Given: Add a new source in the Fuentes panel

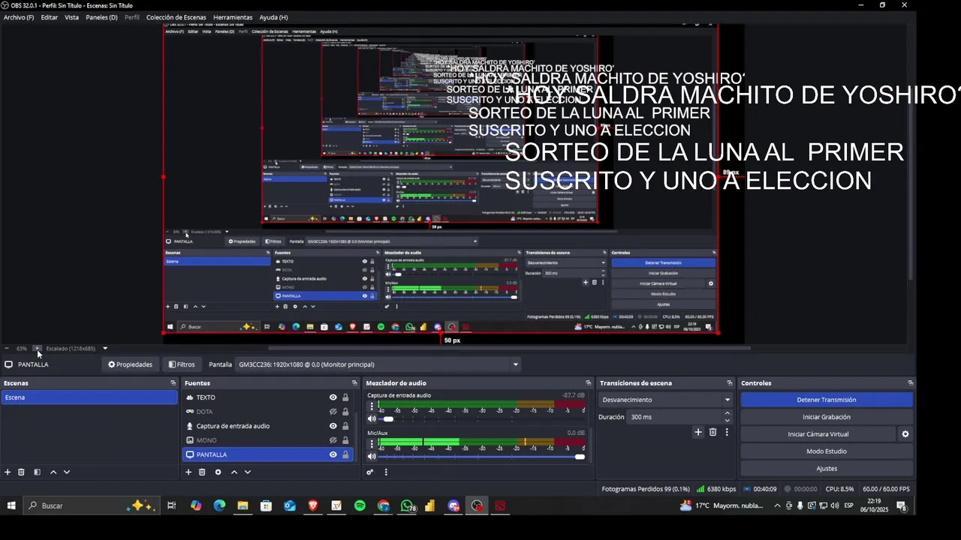Looking at the screenshot, I should coord(188,472).
